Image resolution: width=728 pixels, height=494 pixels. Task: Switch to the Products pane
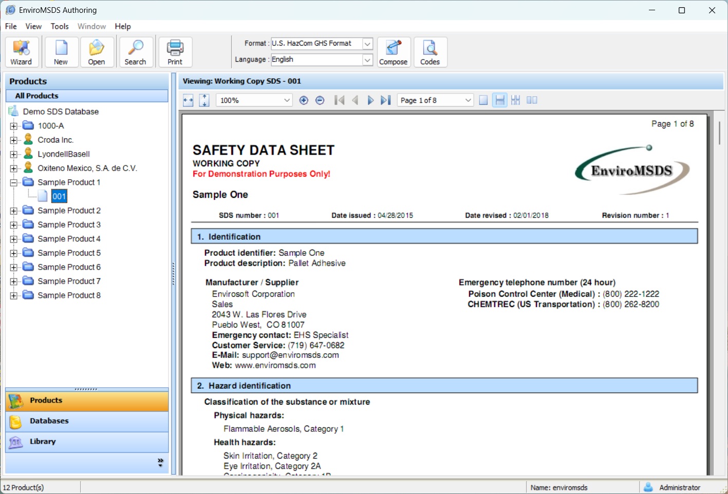point(87,401)
